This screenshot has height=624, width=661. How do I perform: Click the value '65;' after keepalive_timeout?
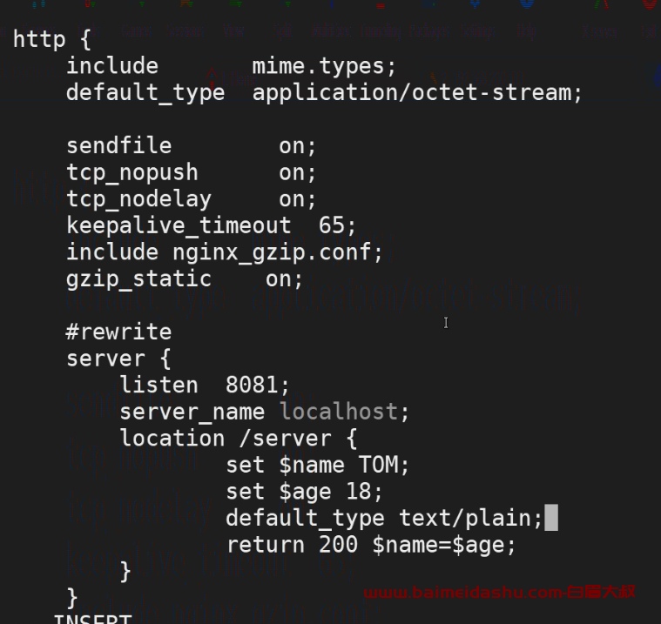tap(337, 225)
